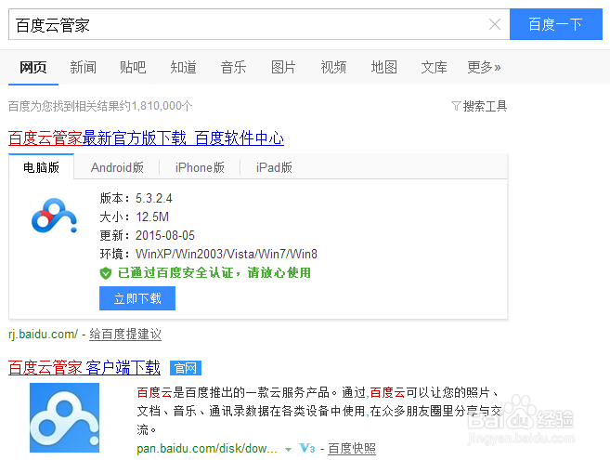Click 给百度提建议 link
Screen dimensions: 610x460
point(125,335)
